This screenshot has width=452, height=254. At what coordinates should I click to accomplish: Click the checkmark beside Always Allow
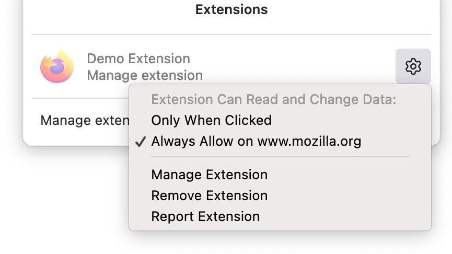[140, 142]
